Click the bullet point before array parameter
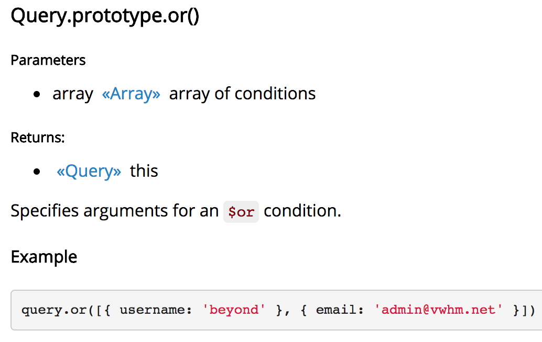 [x=37, y=95]
